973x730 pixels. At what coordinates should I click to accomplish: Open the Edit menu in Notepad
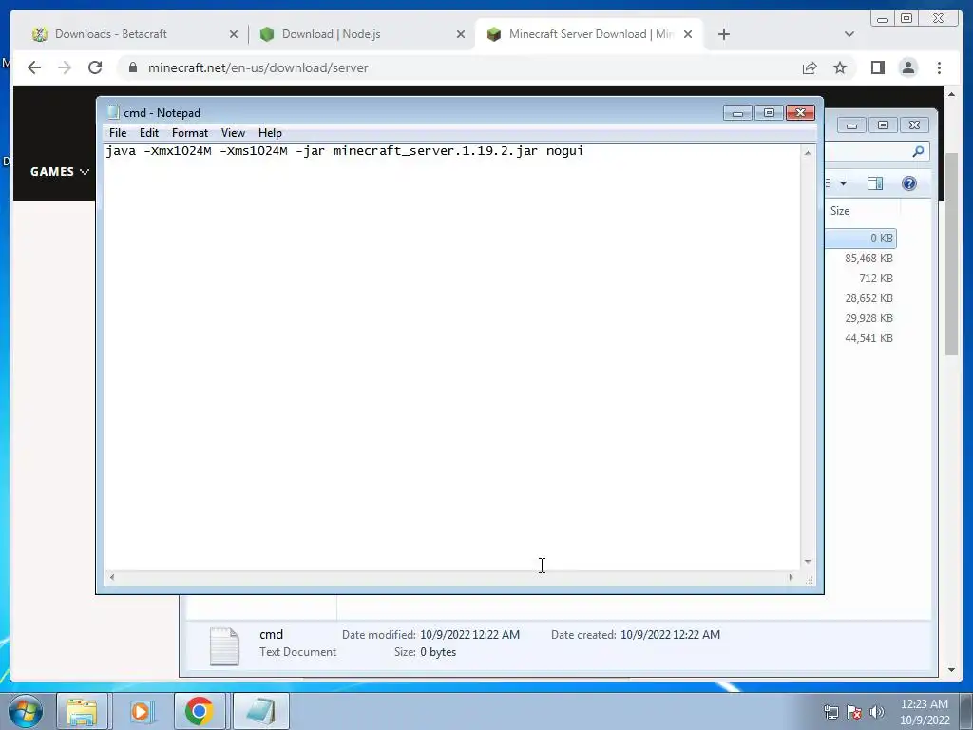149,133
